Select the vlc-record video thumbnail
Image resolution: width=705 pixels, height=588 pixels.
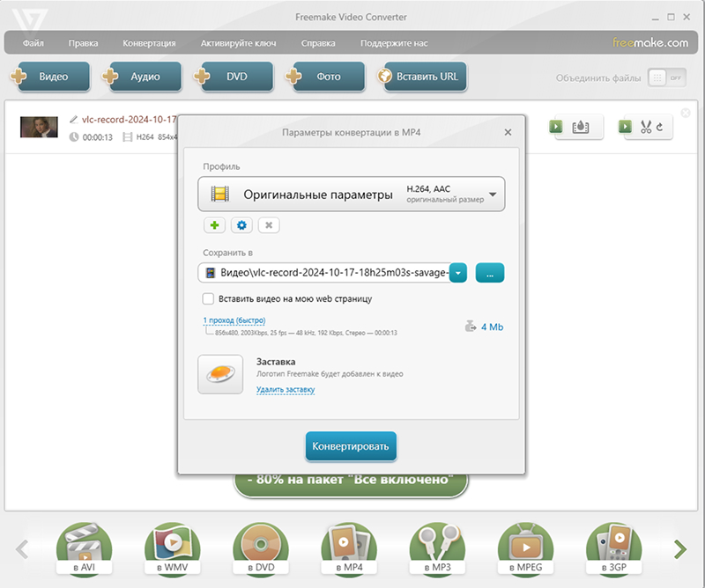(39, 127)
